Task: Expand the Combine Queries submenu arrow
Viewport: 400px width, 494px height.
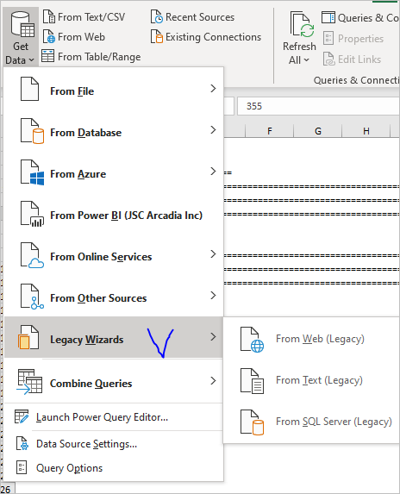Action: 213,380
